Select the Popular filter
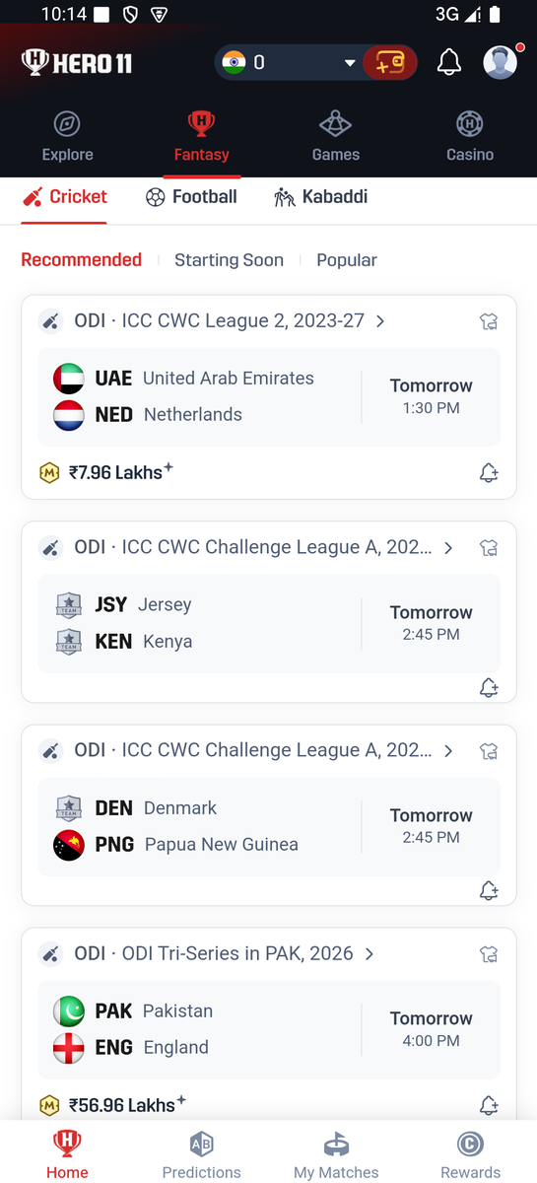Viewport: 537px width, 1183px height. (x=347, y=260)
